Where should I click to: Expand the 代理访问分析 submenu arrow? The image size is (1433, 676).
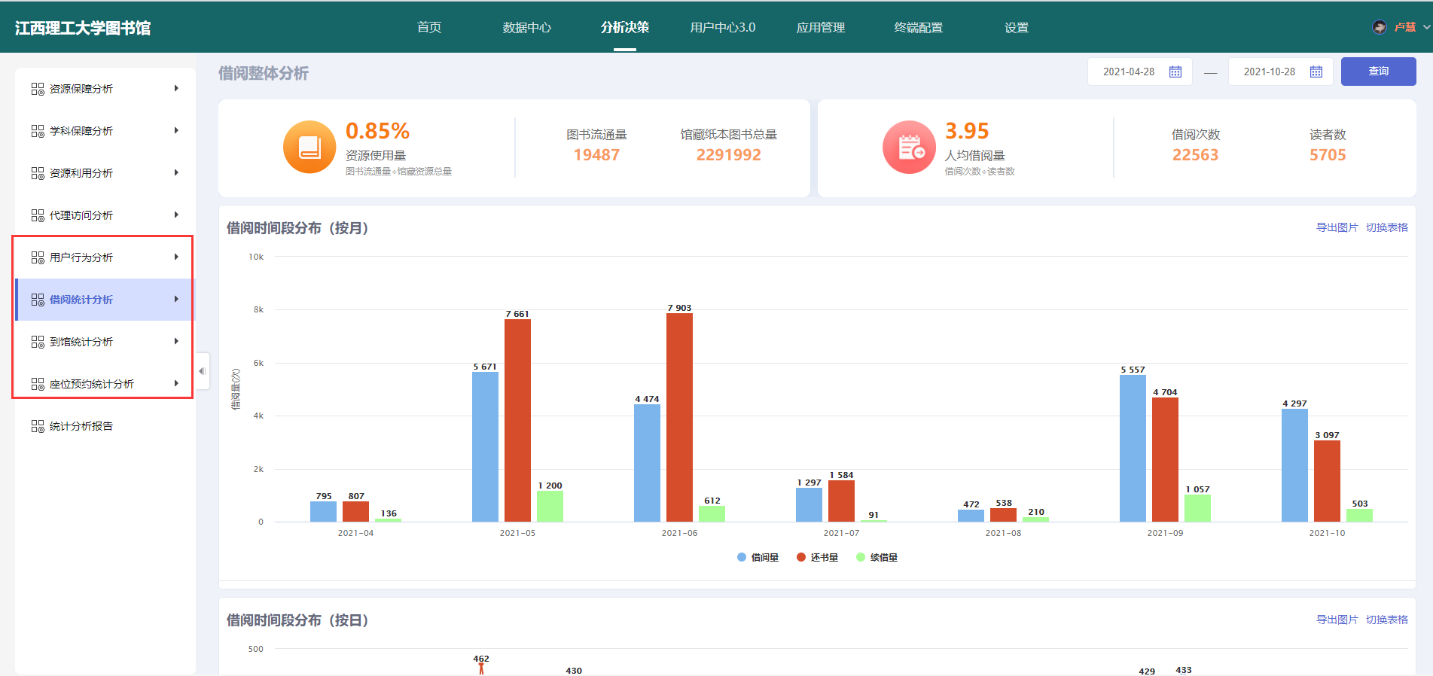point(176,215)
